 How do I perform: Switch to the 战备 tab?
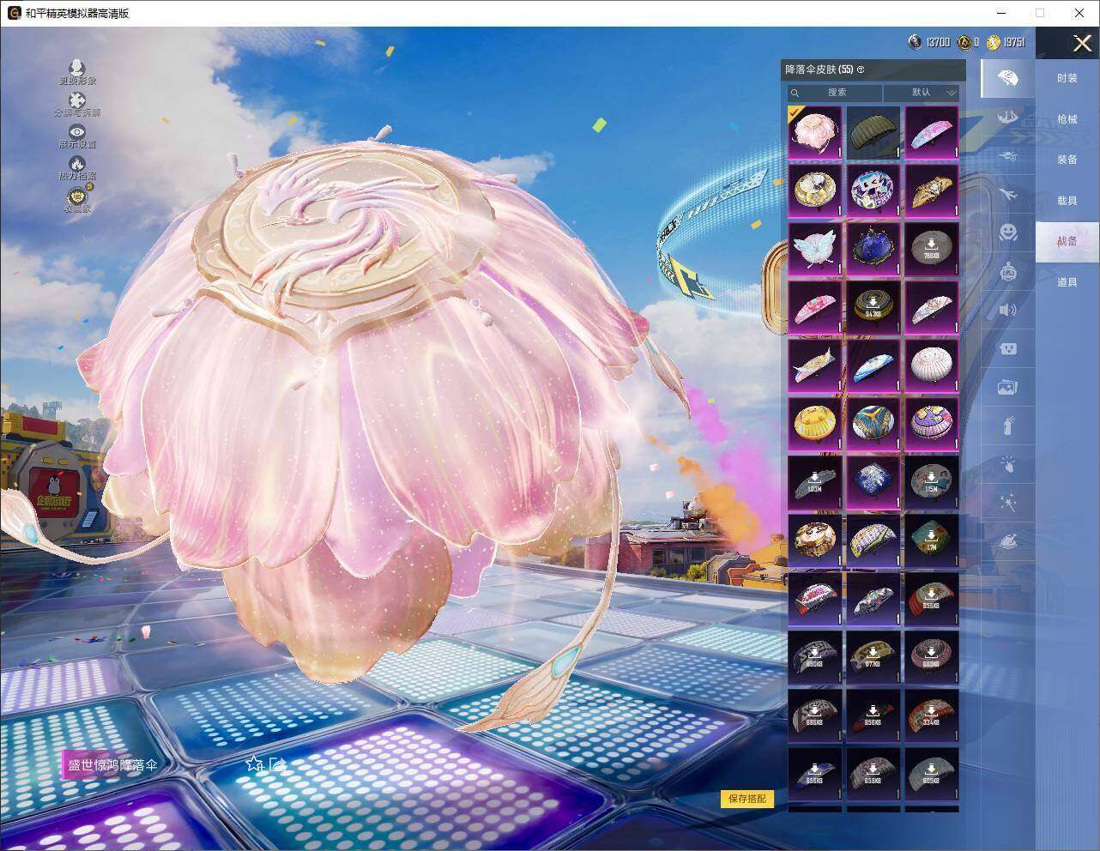(x=1067, y=241)
